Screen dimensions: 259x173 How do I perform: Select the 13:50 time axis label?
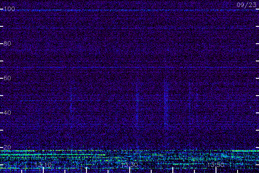pyautogui.click(x=216, y=165)
